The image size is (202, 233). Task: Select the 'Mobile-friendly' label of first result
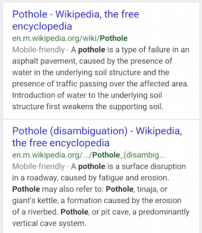[x=39, y=50]
